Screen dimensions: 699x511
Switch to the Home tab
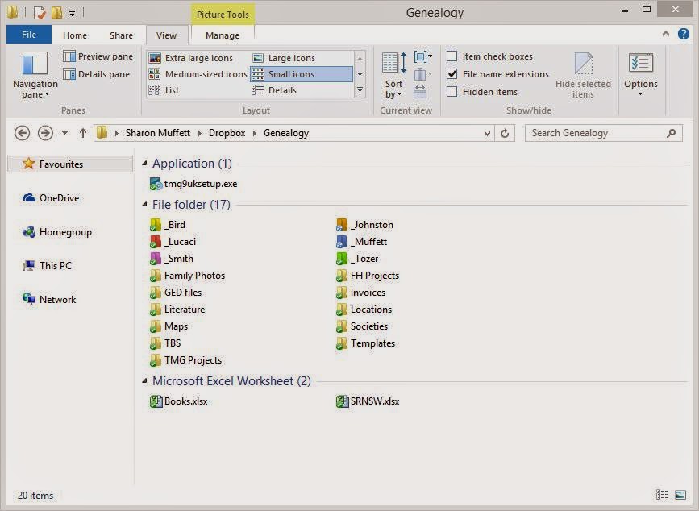tap(75, 35)
